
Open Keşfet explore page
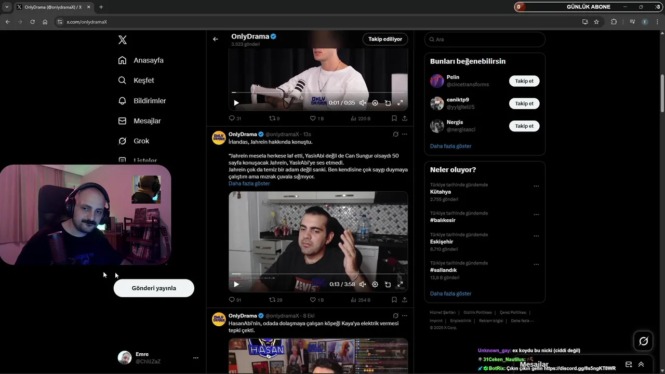136,81
